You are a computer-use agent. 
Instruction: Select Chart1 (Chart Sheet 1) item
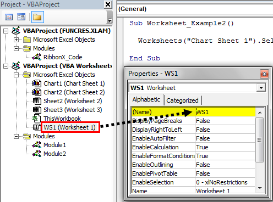(74, 83)
